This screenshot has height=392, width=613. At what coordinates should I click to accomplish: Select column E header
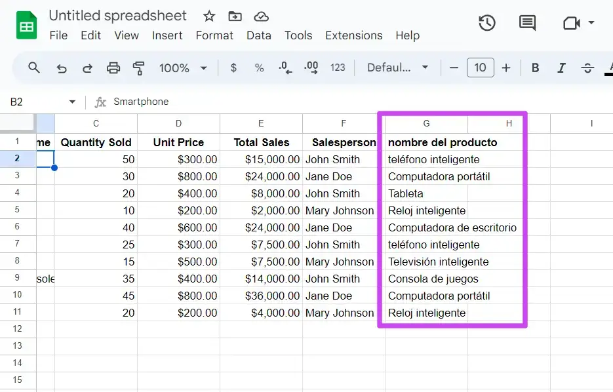(x=261, y=123)
